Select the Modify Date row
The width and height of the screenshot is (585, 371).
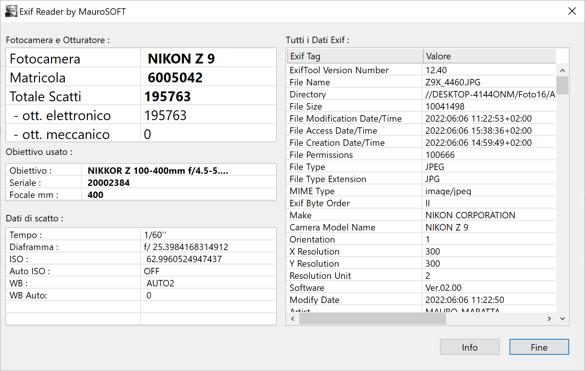422,300
